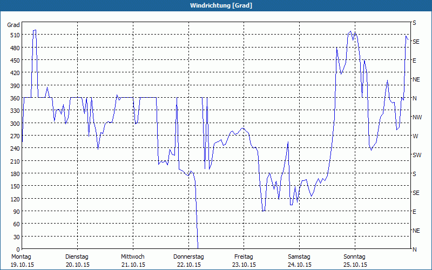Choose the 300 y-axis tick label
This screenshot has width=432, height=270.
coord(15,124)
